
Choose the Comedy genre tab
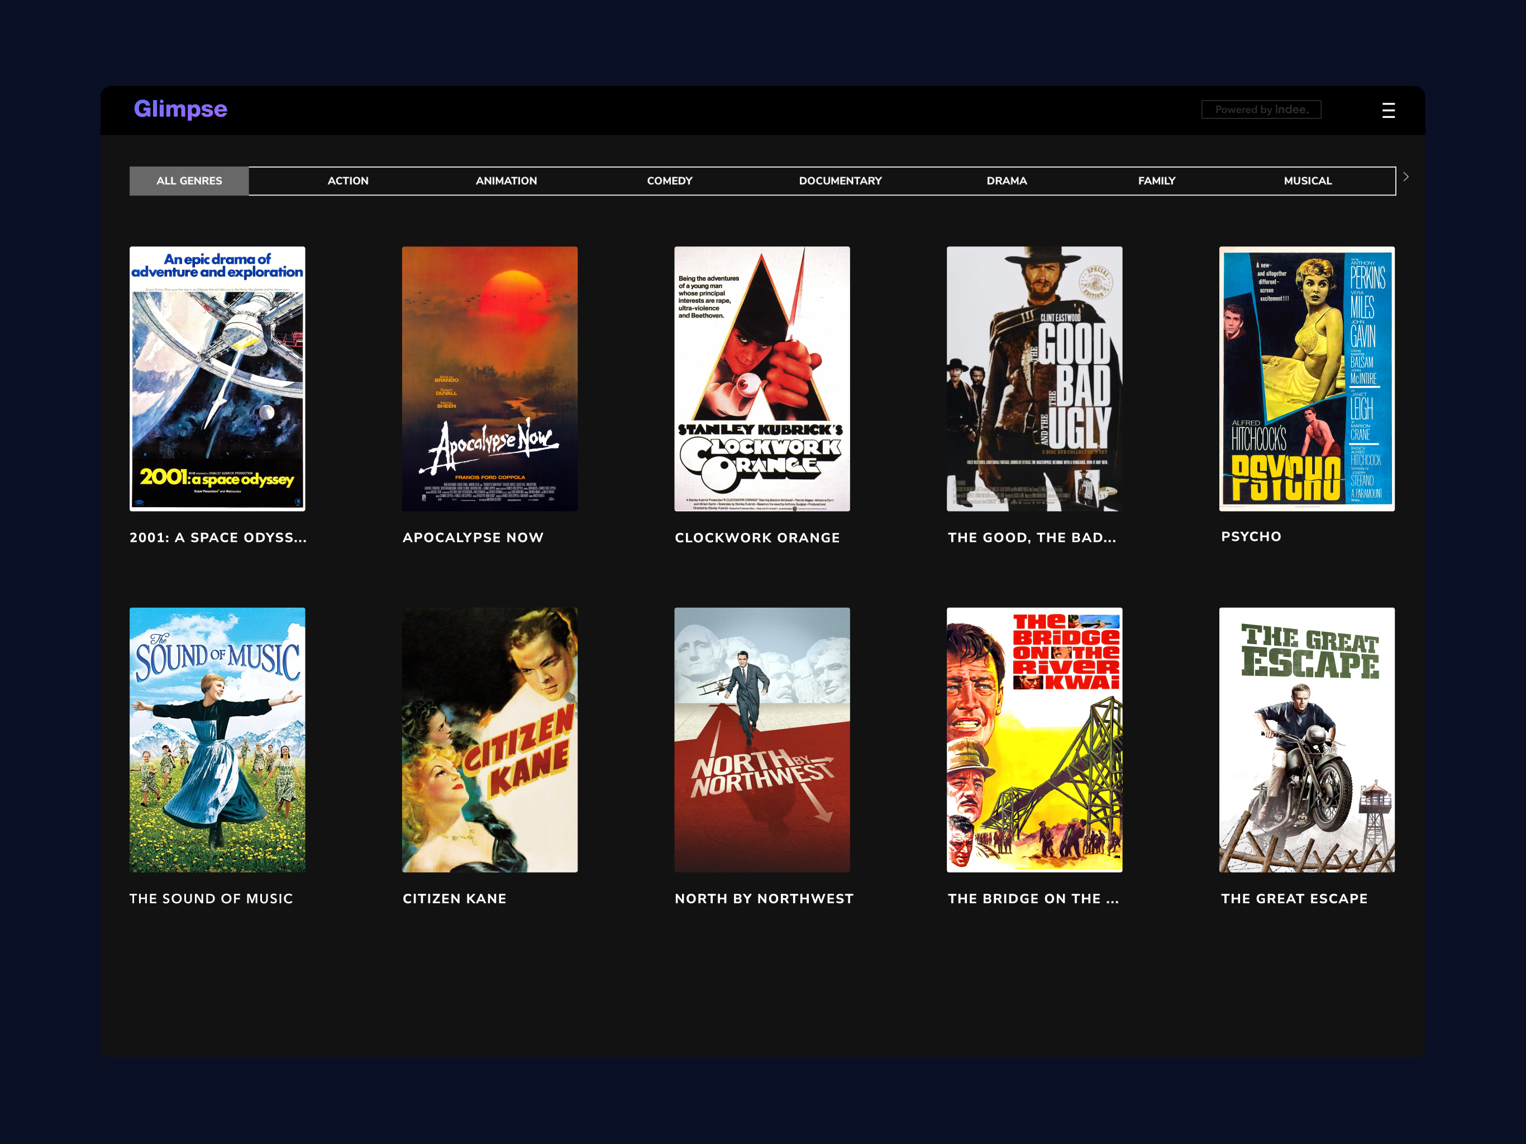point(669,181)
